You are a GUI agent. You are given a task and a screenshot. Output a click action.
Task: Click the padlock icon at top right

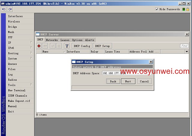tap(187, 9)
